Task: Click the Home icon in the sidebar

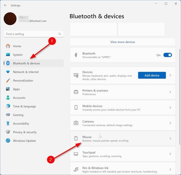Action: (x=8, y=46)
